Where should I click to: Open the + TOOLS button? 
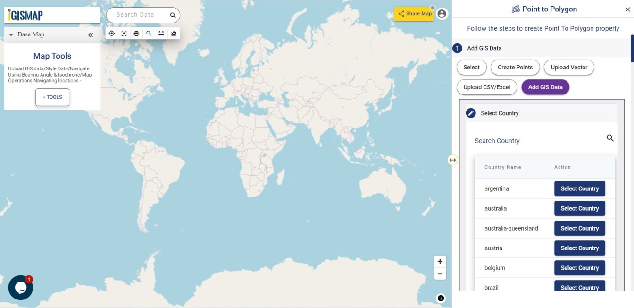pos(52,97)
